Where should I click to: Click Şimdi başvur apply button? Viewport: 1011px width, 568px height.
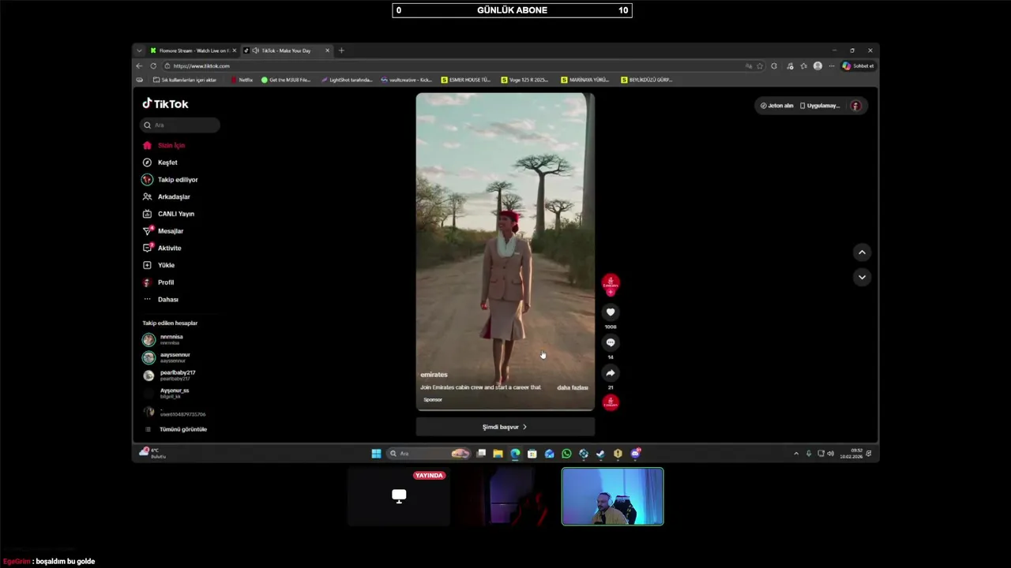click(x=505, y=427)
